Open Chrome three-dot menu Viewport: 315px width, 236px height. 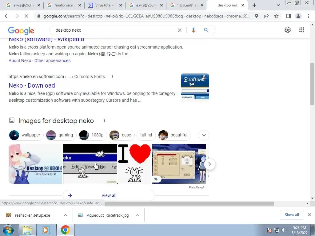point(308,16)
